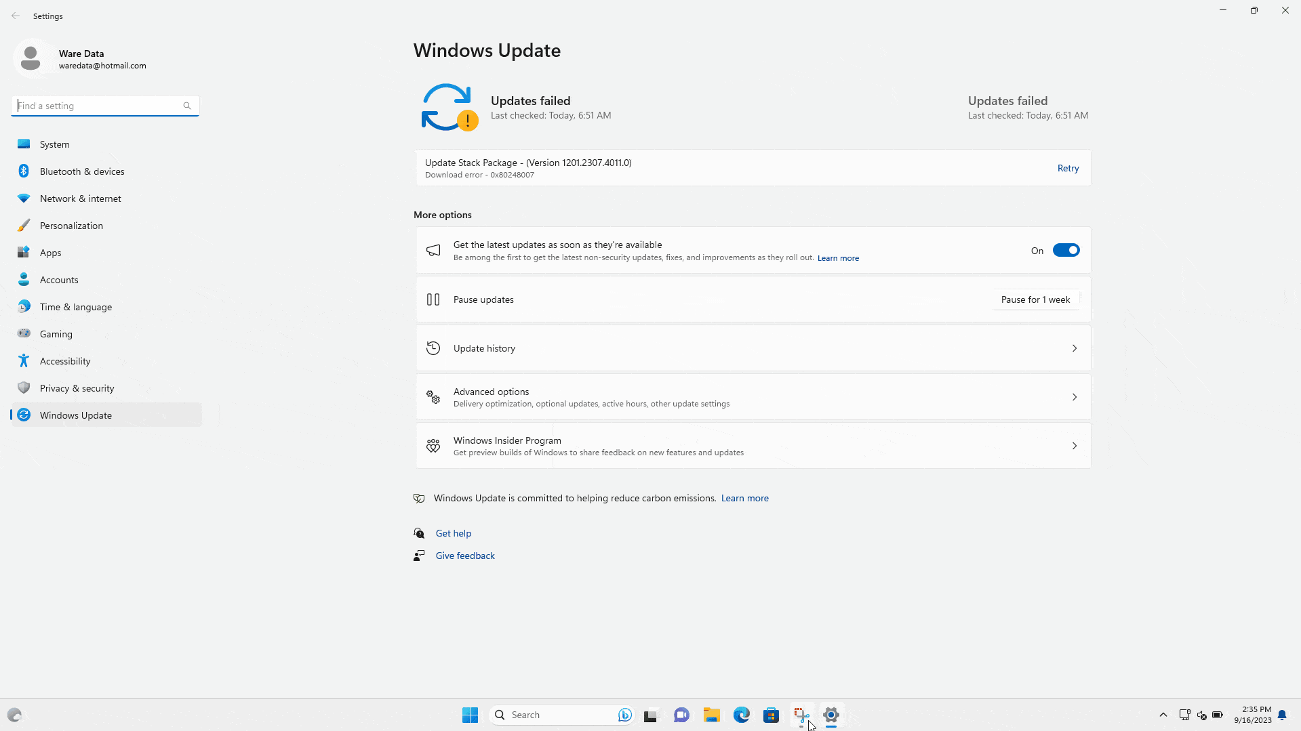Select System in the sidebar
The width and height of the screenshot is (1301, 731).
106,144
